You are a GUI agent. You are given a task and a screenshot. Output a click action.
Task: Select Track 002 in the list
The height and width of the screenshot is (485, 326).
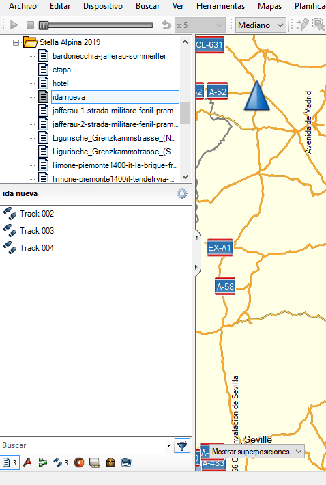[x=37, y=214]
